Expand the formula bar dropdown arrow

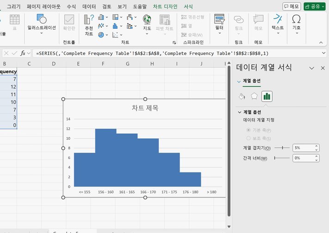coord(323,53)
